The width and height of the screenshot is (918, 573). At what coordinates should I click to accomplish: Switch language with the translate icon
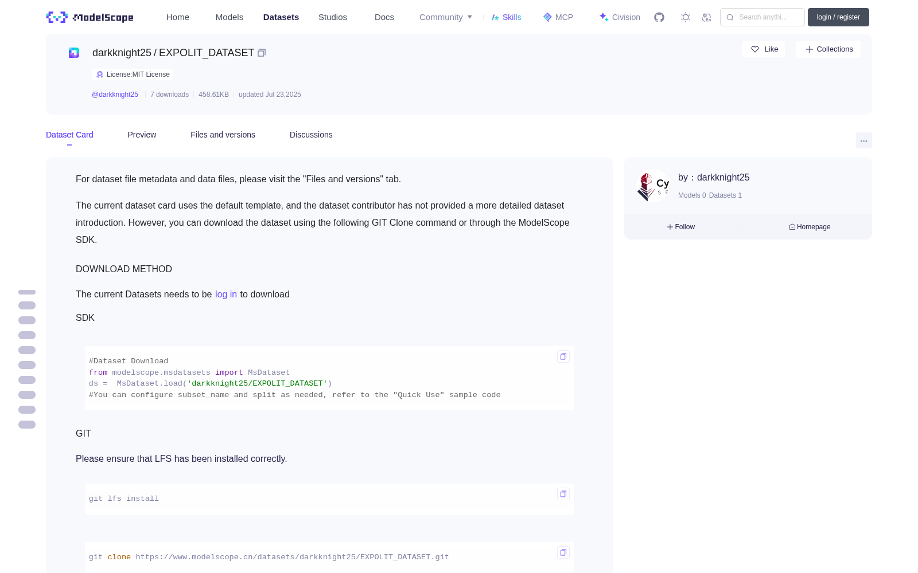point(707,17)
